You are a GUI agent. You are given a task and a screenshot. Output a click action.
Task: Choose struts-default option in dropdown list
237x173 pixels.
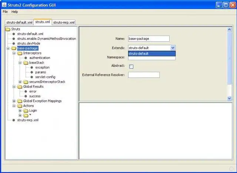point(152,53)
